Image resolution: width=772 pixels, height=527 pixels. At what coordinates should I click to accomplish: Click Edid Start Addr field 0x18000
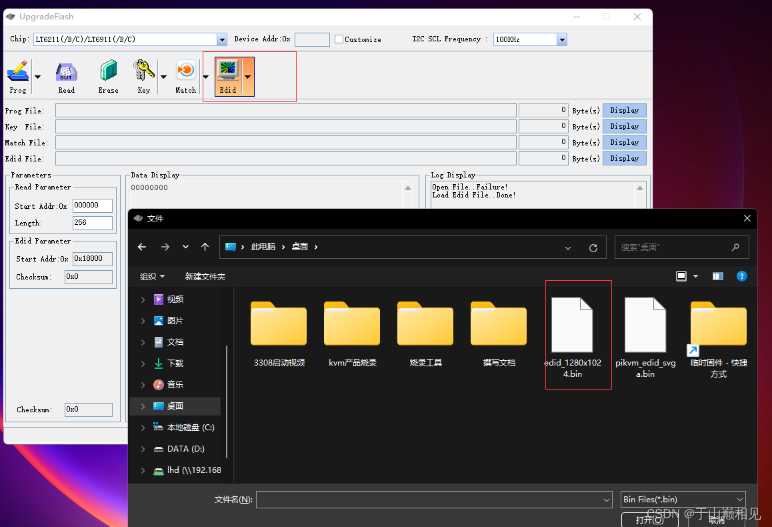tap(93, 259)
